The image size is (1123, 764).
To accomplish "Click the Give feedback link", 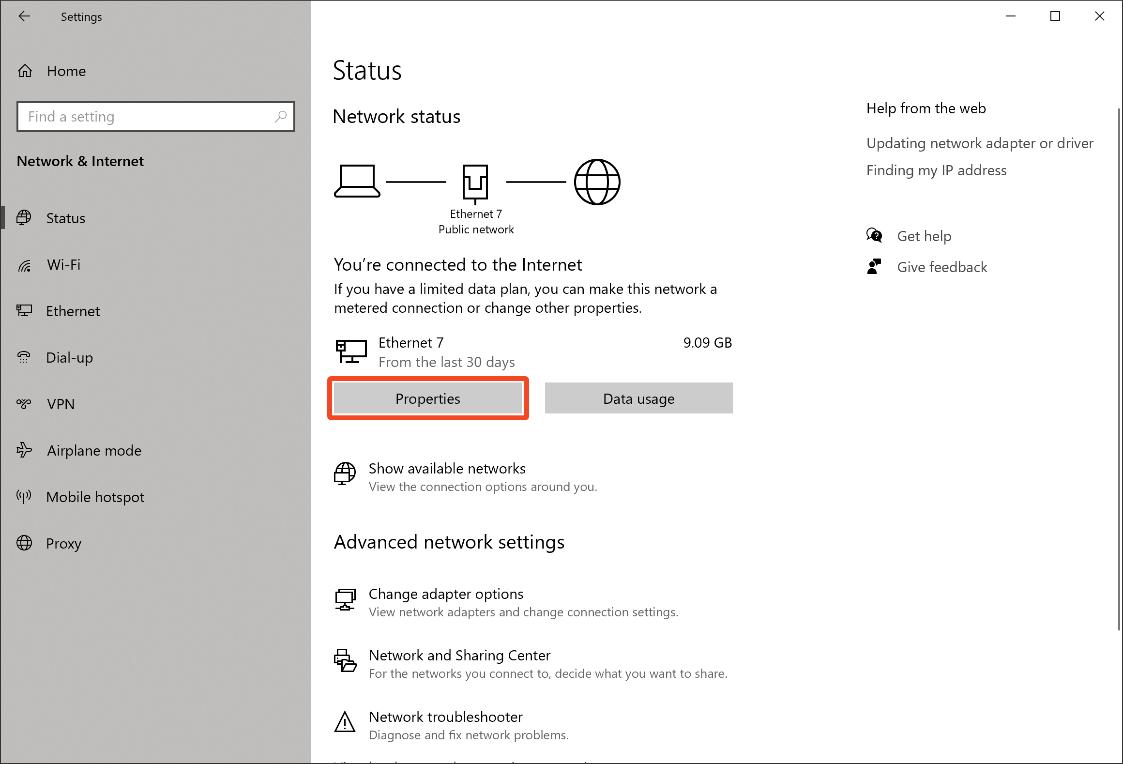I will (x=942, y=267).
